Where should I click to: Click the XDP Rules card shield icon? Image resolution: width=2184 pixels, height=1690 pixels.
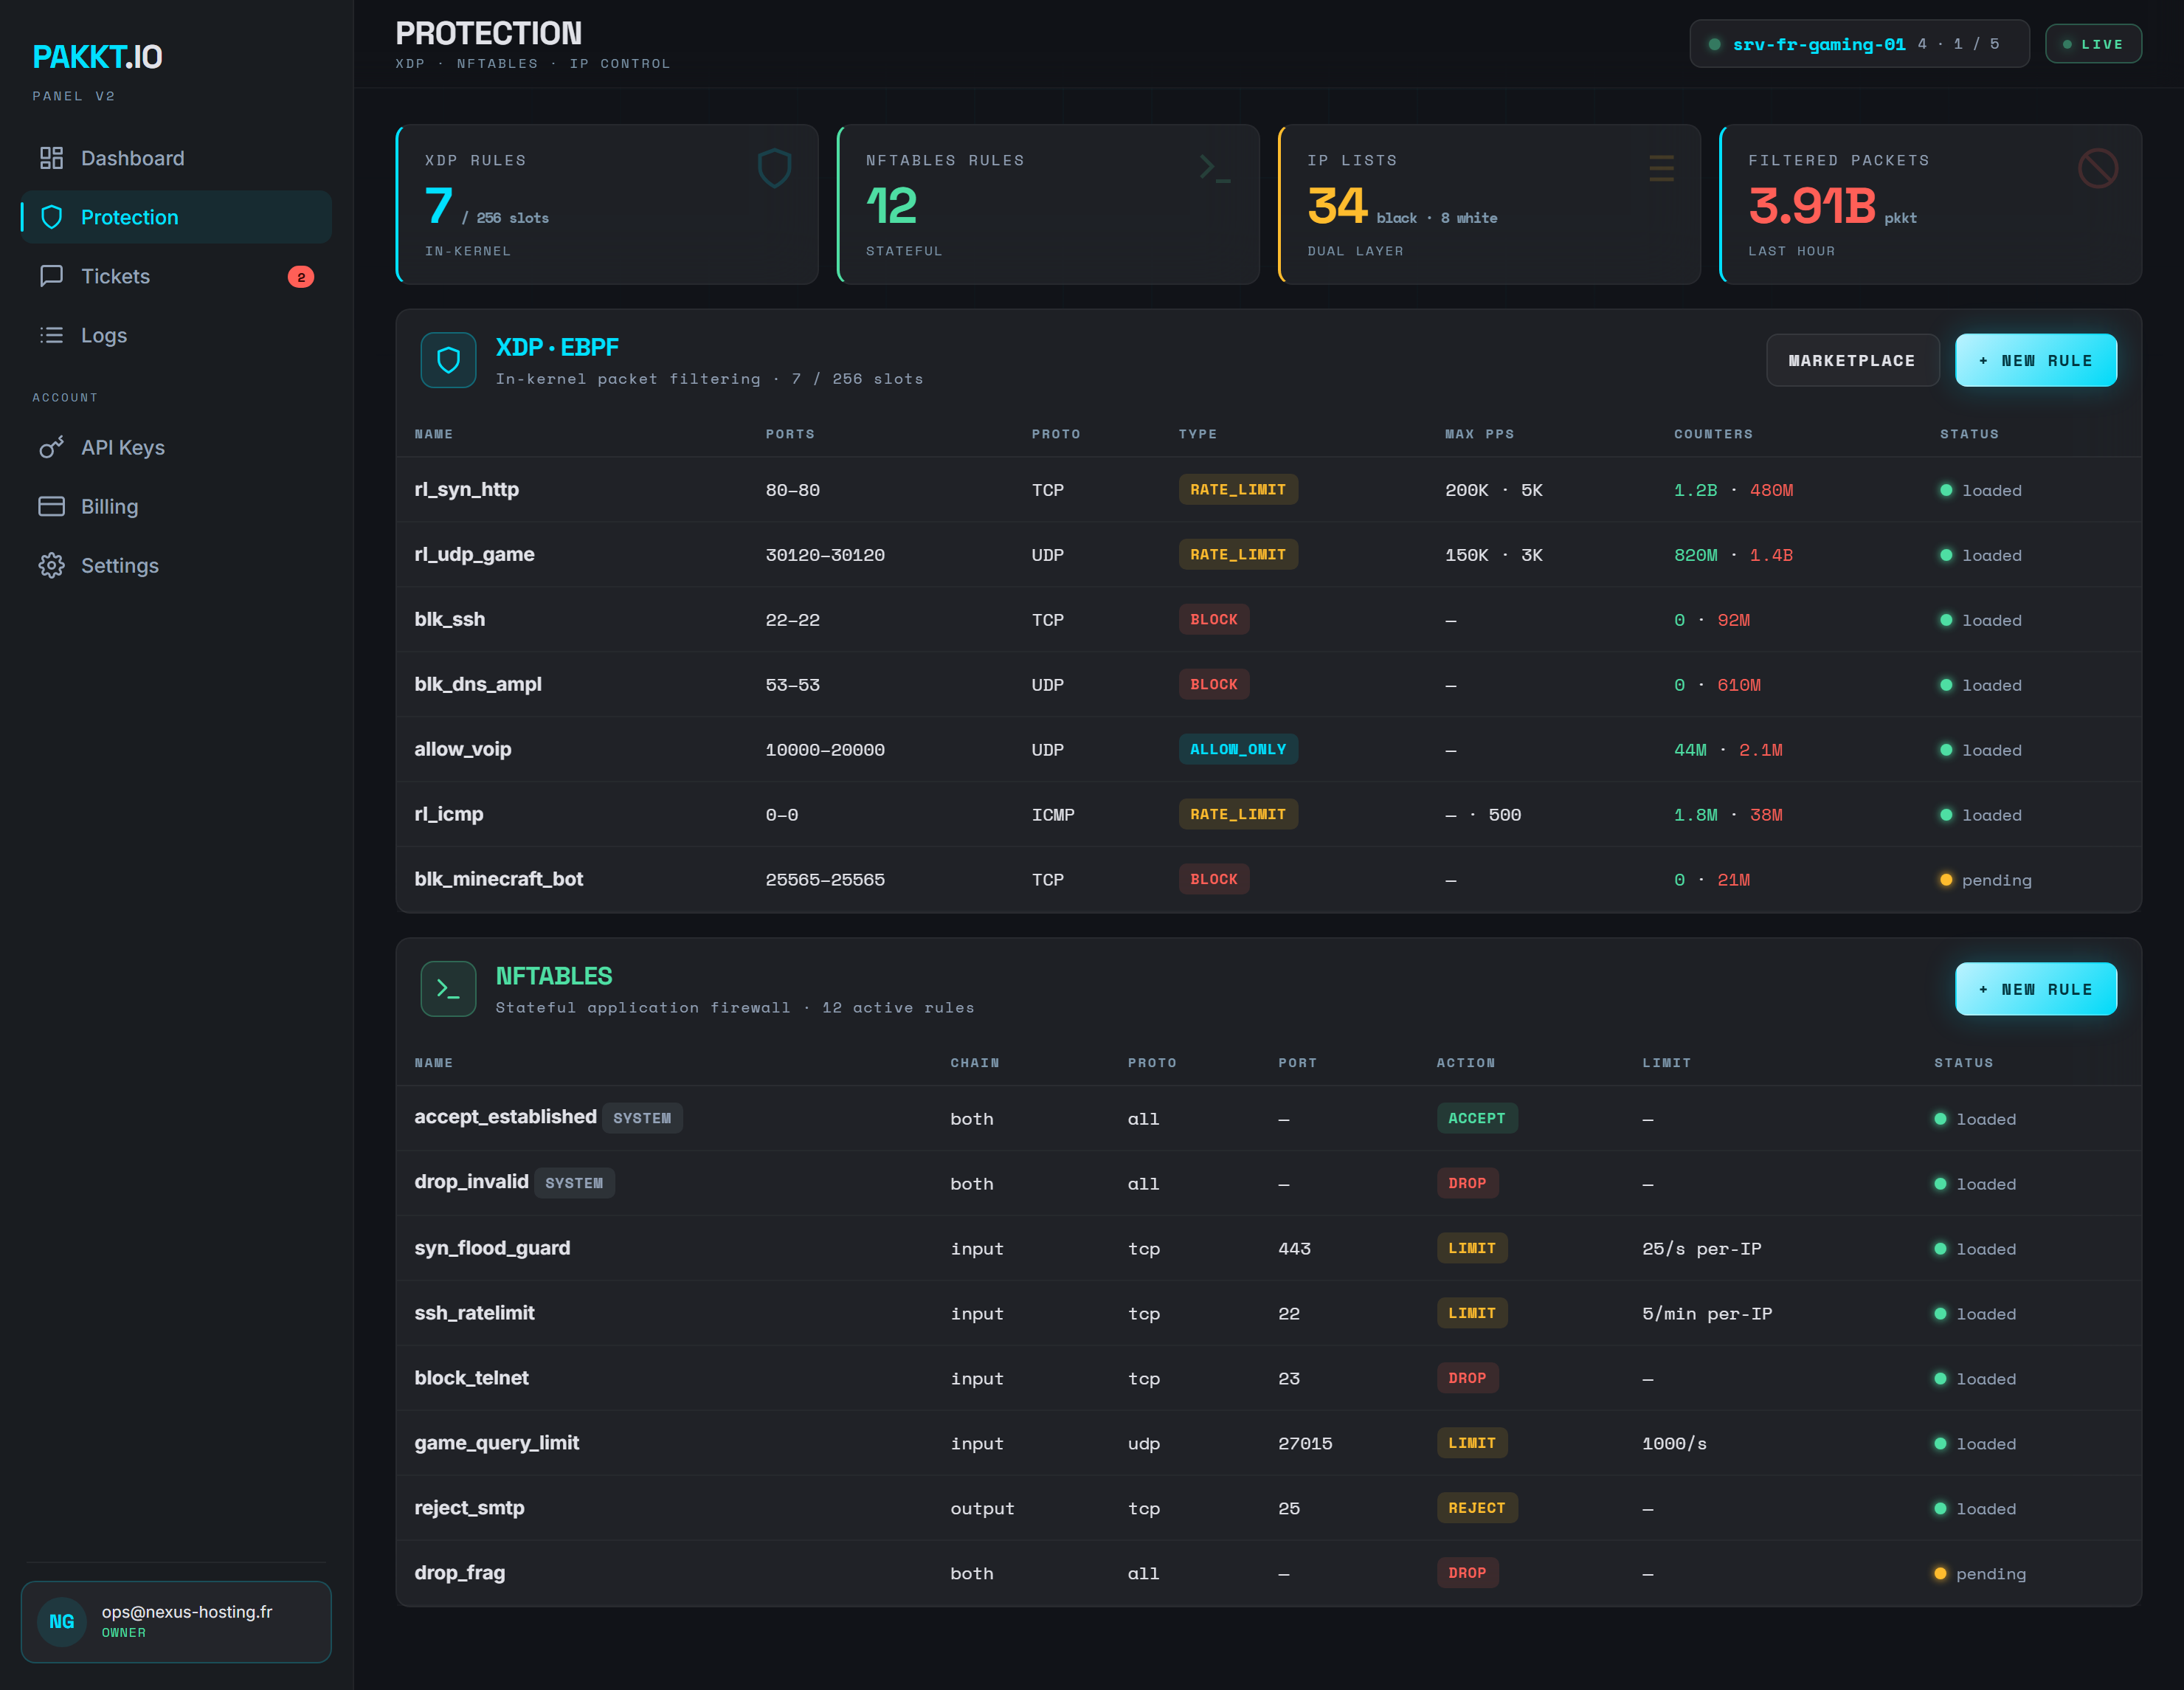(774, 168)
